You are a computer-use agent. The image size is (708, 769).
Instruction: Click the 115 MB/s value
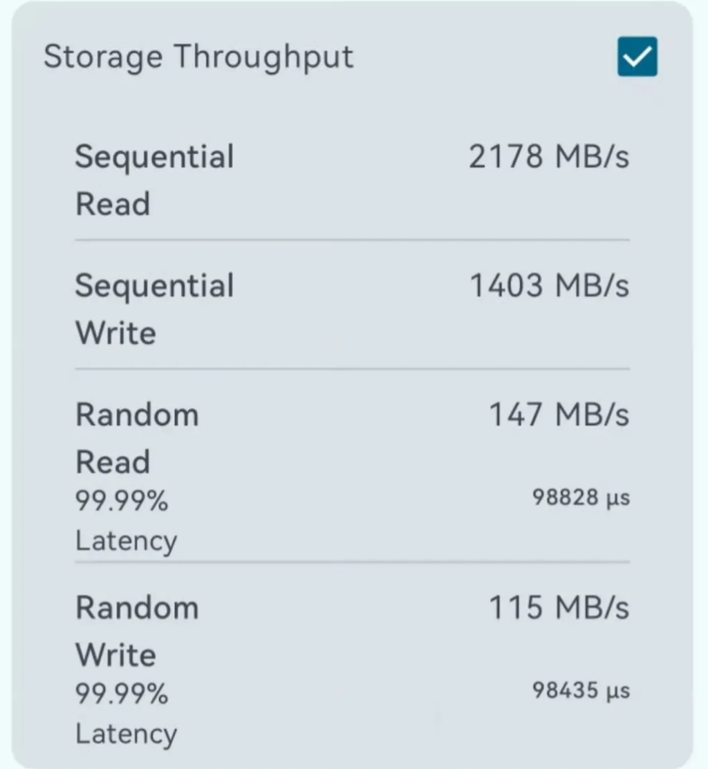559,607
